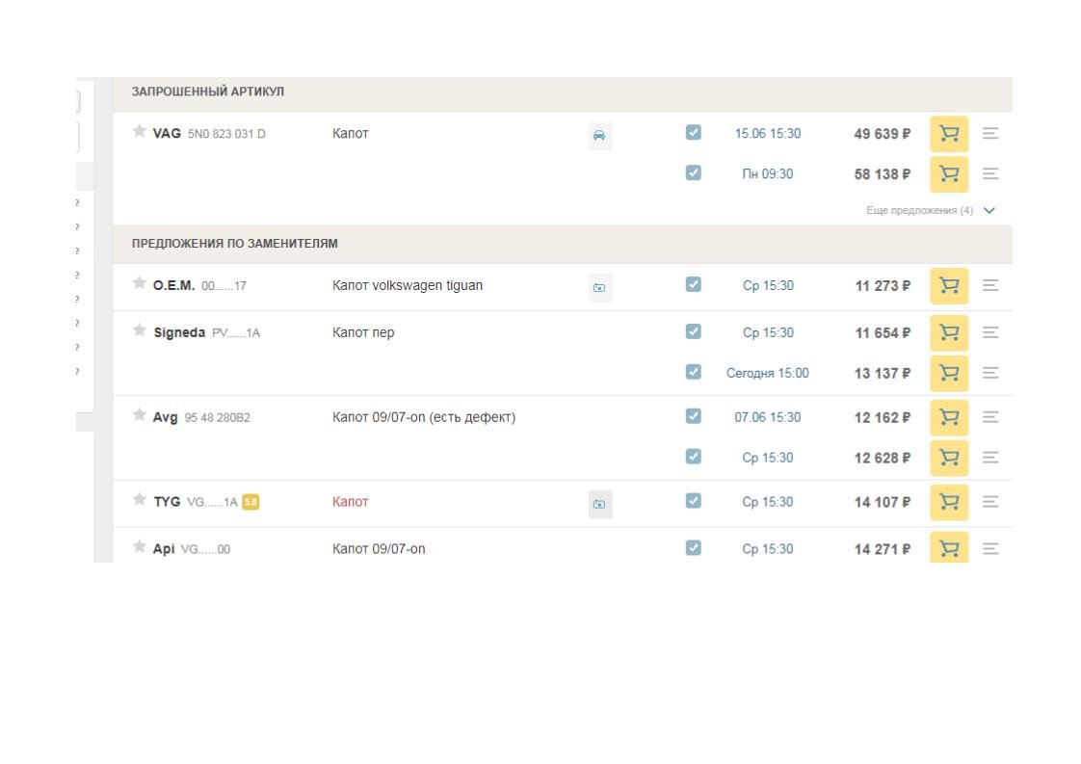This screenshot has width=1081, height=764.
Task: Star the TYG item as favorite
Action: tap(140, 499)
